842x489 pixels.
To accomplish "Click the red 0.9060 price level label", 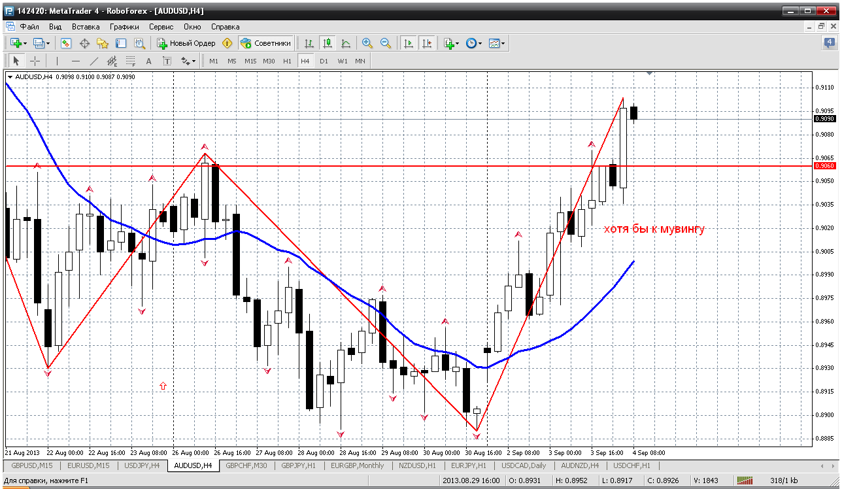I will (x=825, y=166).
